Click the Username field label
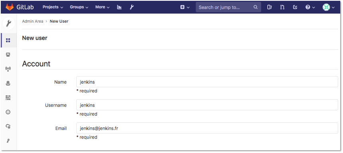343x153 pixels. (x=56, y=105)
